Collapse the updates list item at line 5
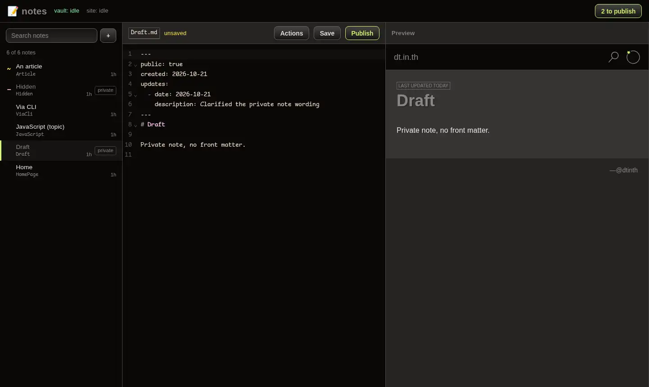The width and height of the screenshot is (649, 387). click(136, 95)
